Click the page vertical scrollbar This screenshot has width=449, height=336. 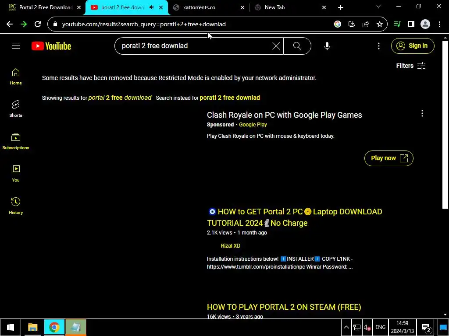[x=445, y=125]
